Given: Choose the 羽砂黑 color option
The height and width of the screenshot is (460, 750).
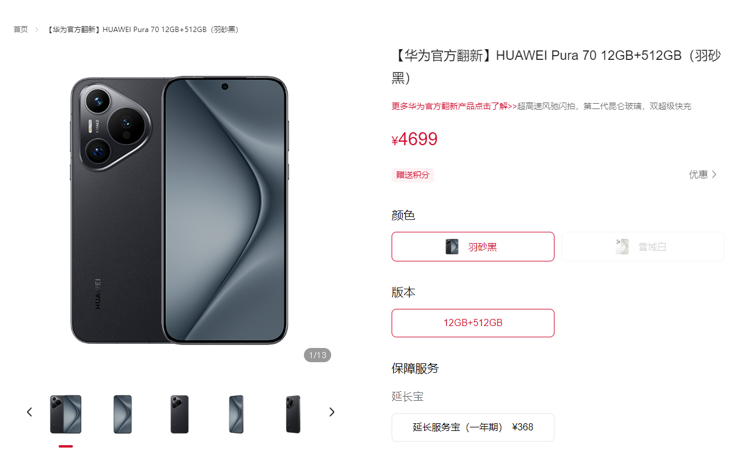Looking at the screenshot, I should click(x=473, y=247).
